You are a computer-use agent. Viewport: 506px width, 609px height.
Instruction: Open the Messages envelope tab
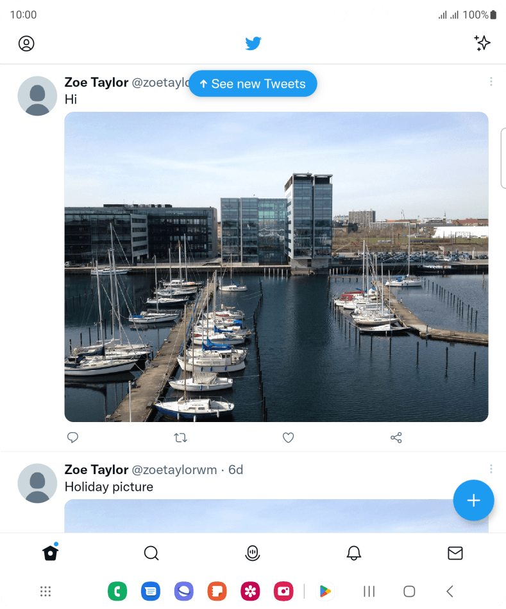pyautogui.click(x=455, y=553)
